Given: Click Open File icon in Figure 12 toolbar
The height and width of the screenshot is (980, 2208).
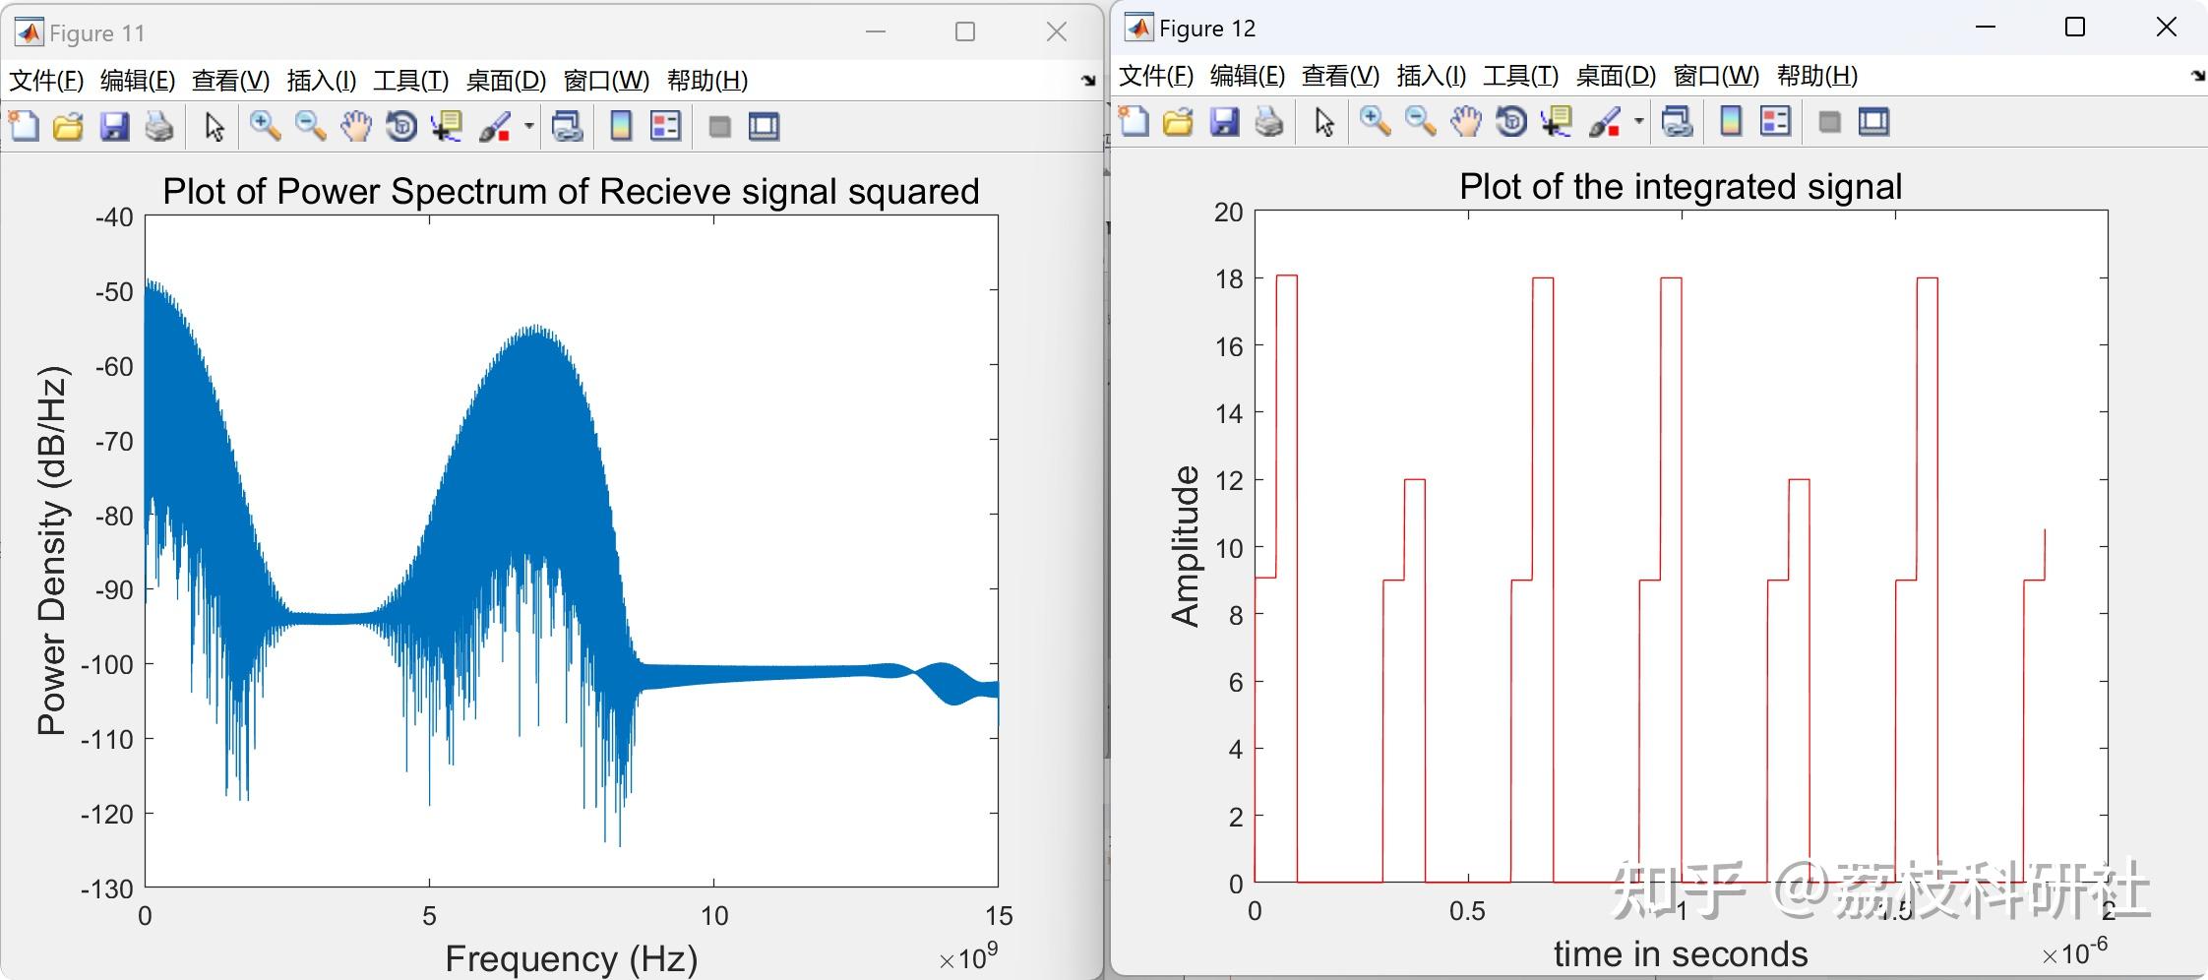Looking at the screenshot, I should [x=1178, y=122].
